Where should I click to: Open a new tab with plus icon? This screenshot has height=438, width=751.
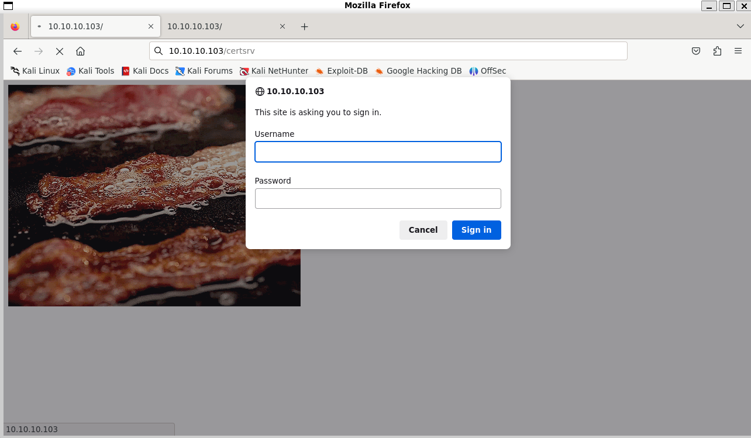304,26
